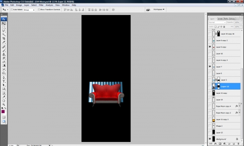Select Layer 11 copy 2 row
The image size is (244, 146).
point(224,119)
